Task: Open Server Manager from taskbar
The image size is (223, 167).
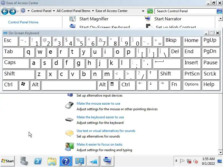Action: pos(24,161)
